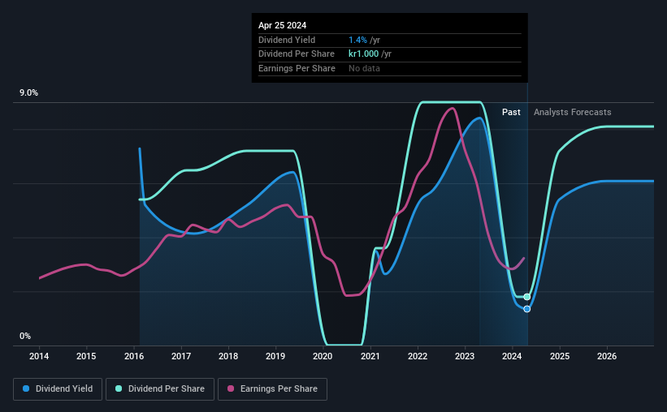Viewport: 667px width, 412px height.
Task: Select the 2020 x-axis label
Action: pos(323,356)
